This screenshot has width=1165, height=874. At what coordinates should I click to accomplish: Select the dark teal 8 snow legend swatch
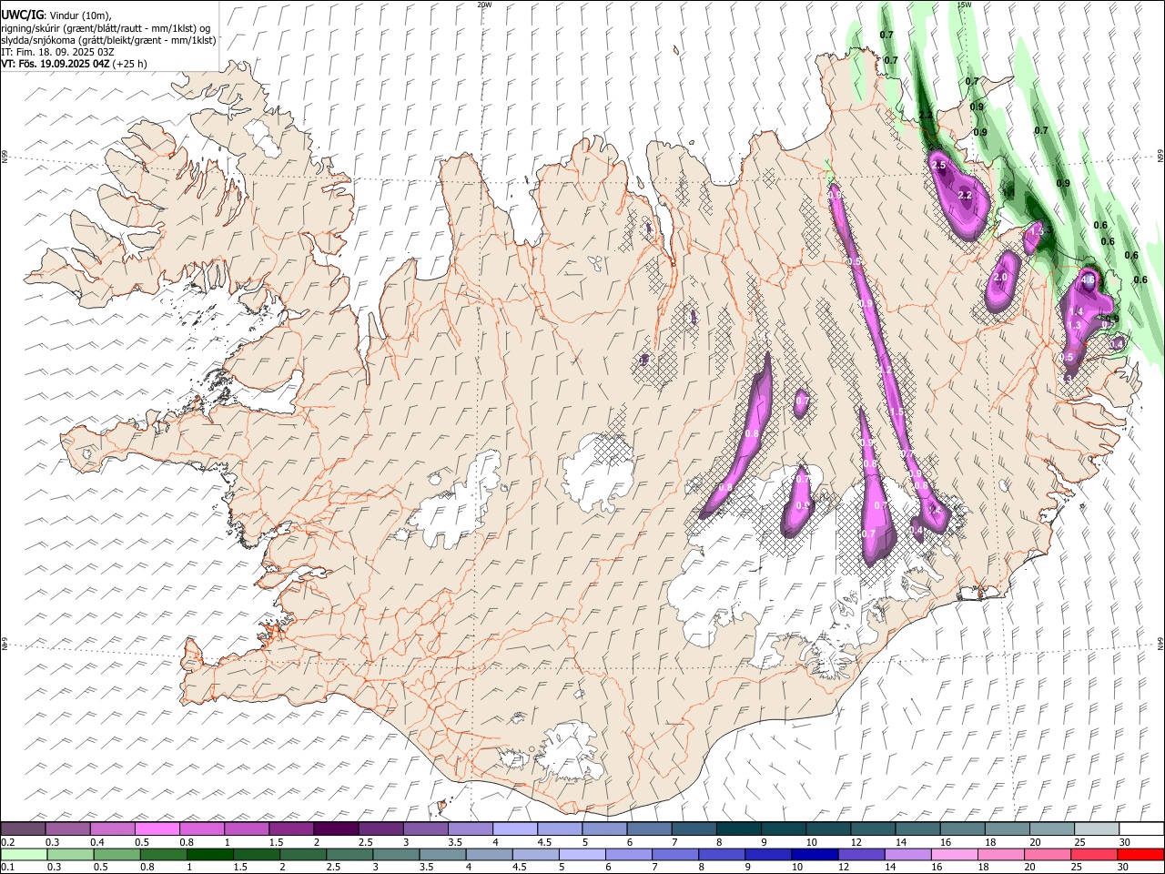pos(739,828)
